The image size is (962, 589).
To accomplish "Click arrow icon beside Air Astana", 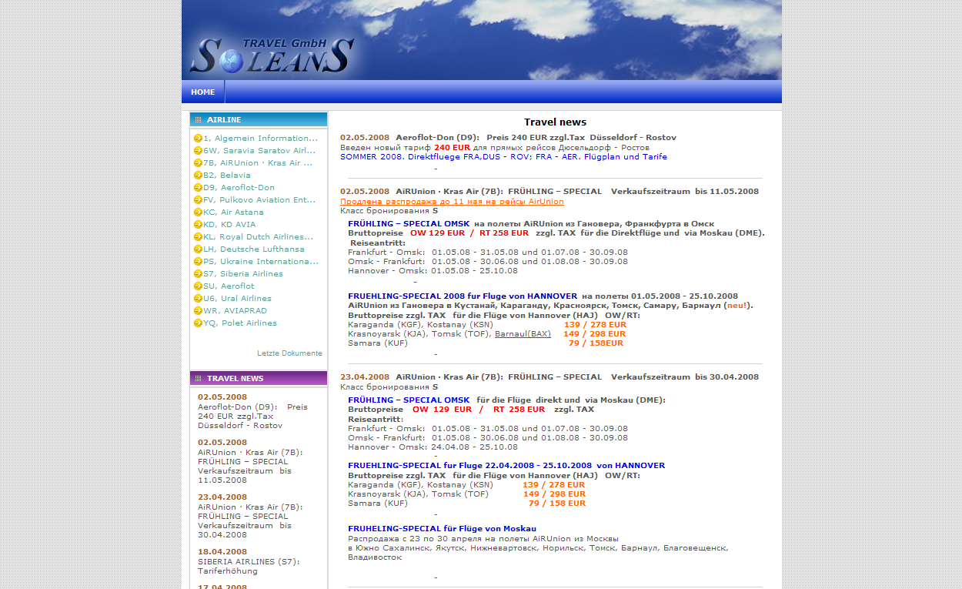I will (198, 213).
